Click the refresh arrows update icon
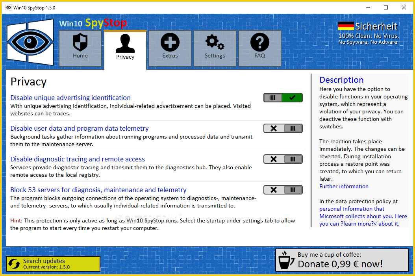This screenshot has height=276, width=415. pos(14,263)
